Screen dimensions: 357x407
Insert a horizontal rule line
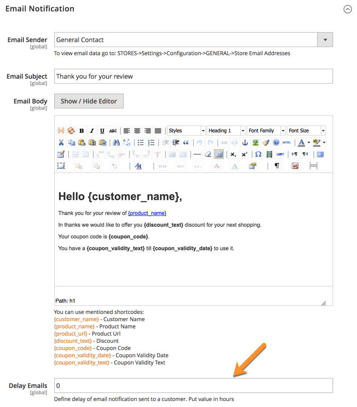(x=197, y=154)
